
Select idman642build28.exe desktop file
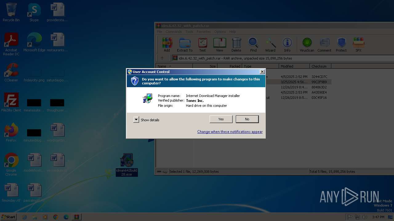[x=127, y=165]
